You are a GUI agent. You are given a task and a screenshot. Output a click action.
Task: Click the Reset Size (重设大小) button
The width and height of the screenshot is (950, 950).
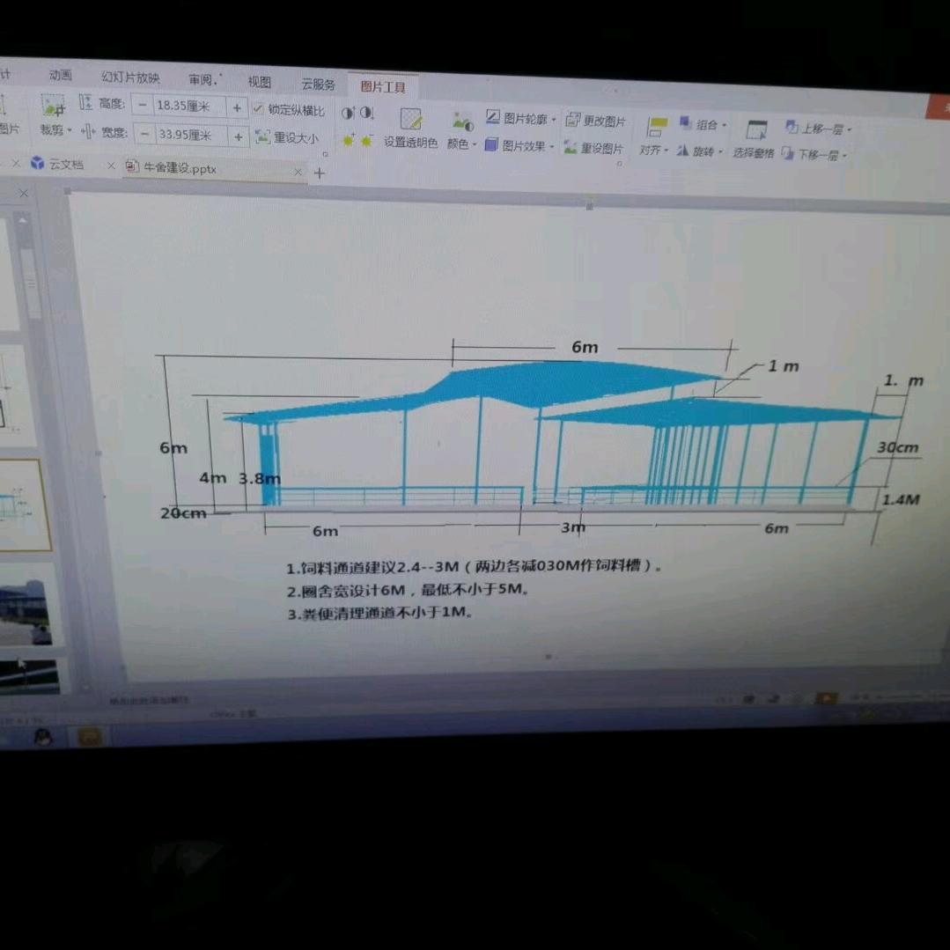(x=286, y=138)
